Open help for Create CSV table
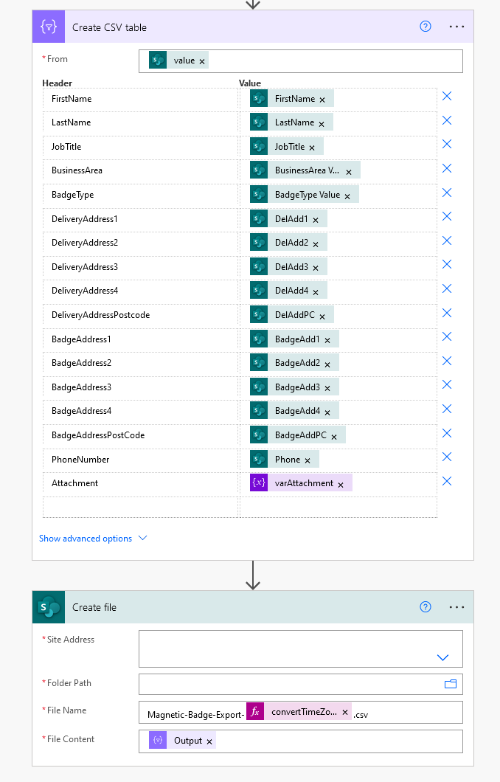 (x=426, y=27)
